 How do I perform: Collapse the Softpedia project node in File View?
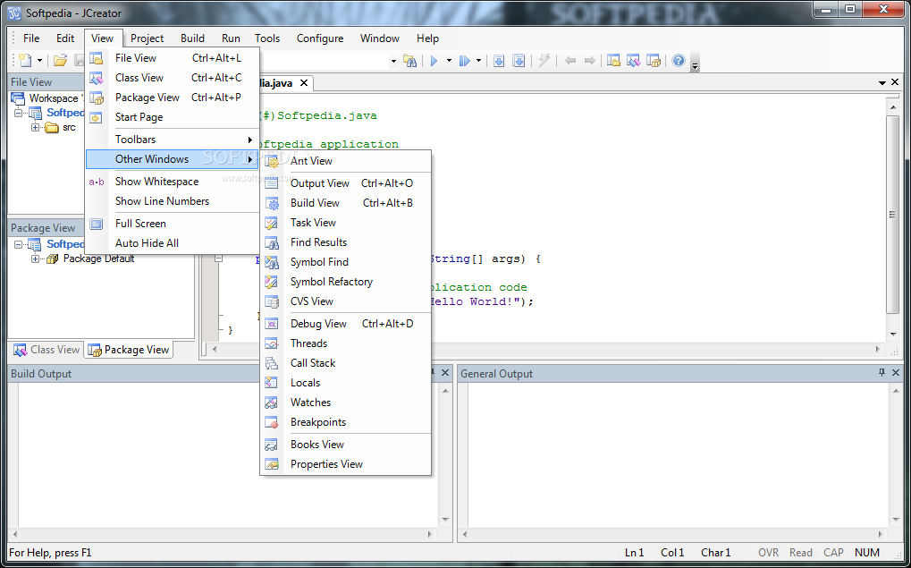[x=18, y=113]
